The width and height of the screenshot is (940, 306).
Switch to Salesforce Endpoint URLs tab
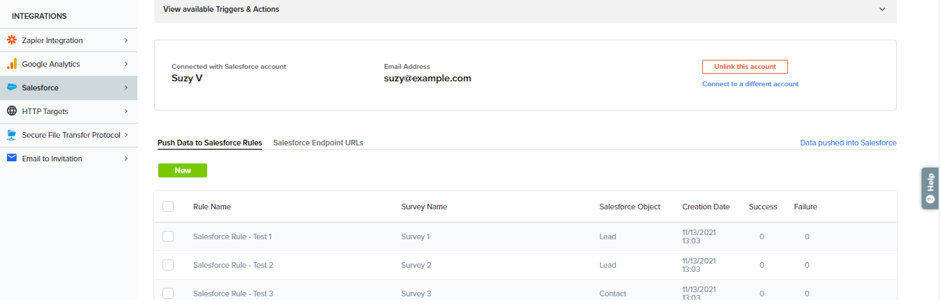318,143
